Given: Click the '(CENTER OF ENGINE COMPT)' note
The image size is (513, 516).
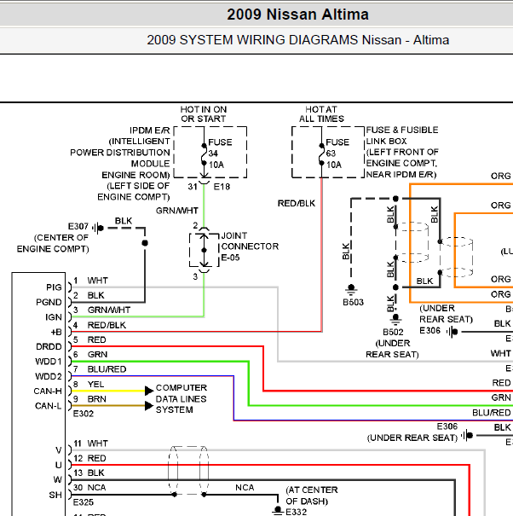Looking at the screenshot, I should tap(53, 243).
